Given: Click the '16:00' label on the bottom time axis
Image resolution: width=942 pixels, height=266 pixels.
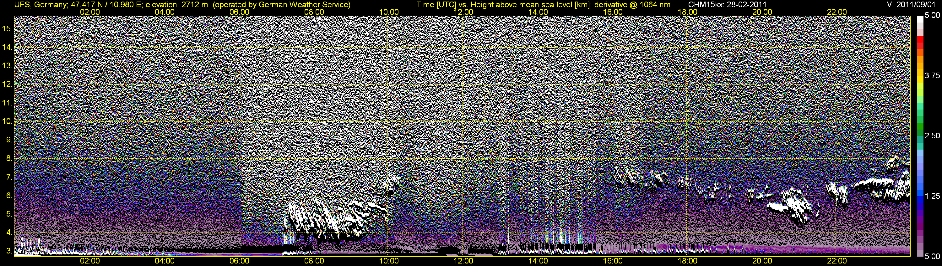Looking at the screenshot, I should tap(613, 261).
